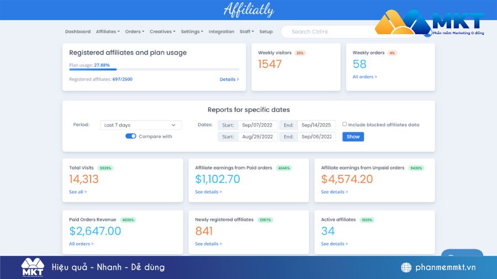Click the $2,647.00 revenue value

(x=95, y=231)
